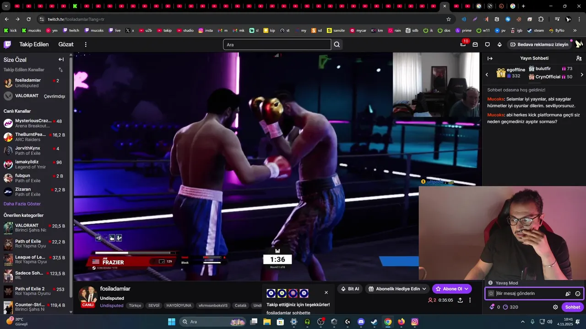This screenshot has width=586, height=329.
Task: Open the steam bookmark
Action: [x=536, y=31]
